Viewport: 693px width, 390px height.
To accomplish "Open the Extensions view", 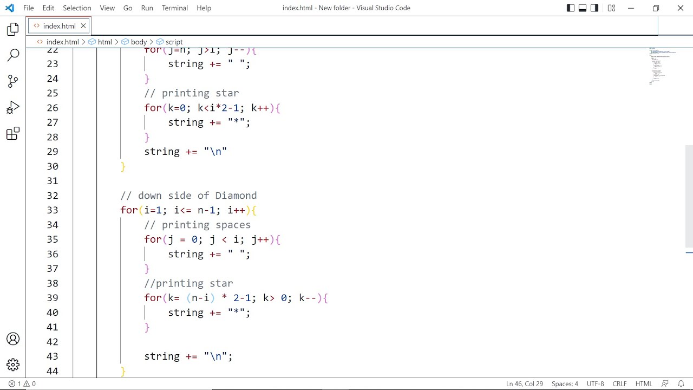I will pyautogui.click(x=13, y=133).
